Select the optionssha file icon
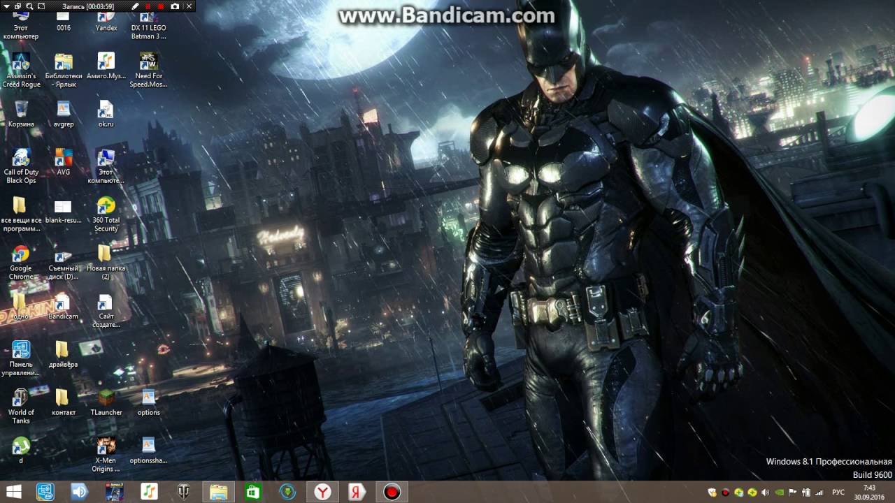 coord(149,450)
